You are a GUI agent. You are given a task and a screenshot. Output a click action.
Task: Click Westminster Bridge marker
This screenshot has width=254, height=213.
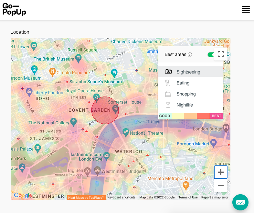[x=97, y=171]
